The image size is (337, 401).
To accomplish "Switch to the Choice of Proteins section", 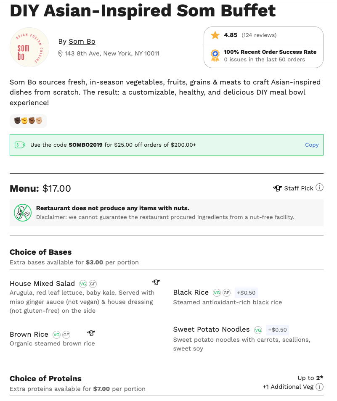I will 45,378.
